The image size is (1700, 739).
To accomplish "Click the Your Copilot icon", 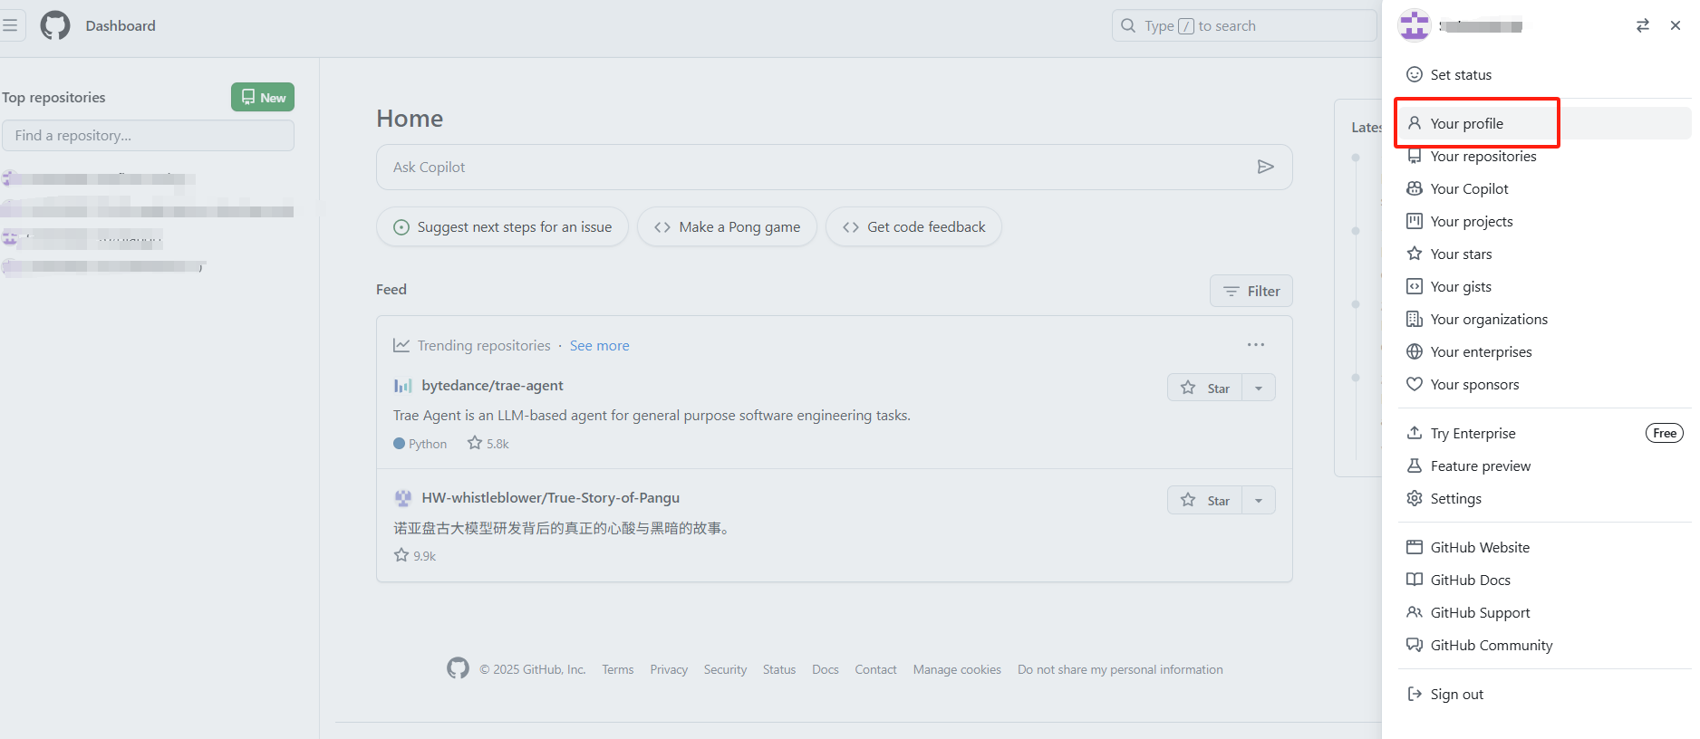I will [x=1415, y=188].
